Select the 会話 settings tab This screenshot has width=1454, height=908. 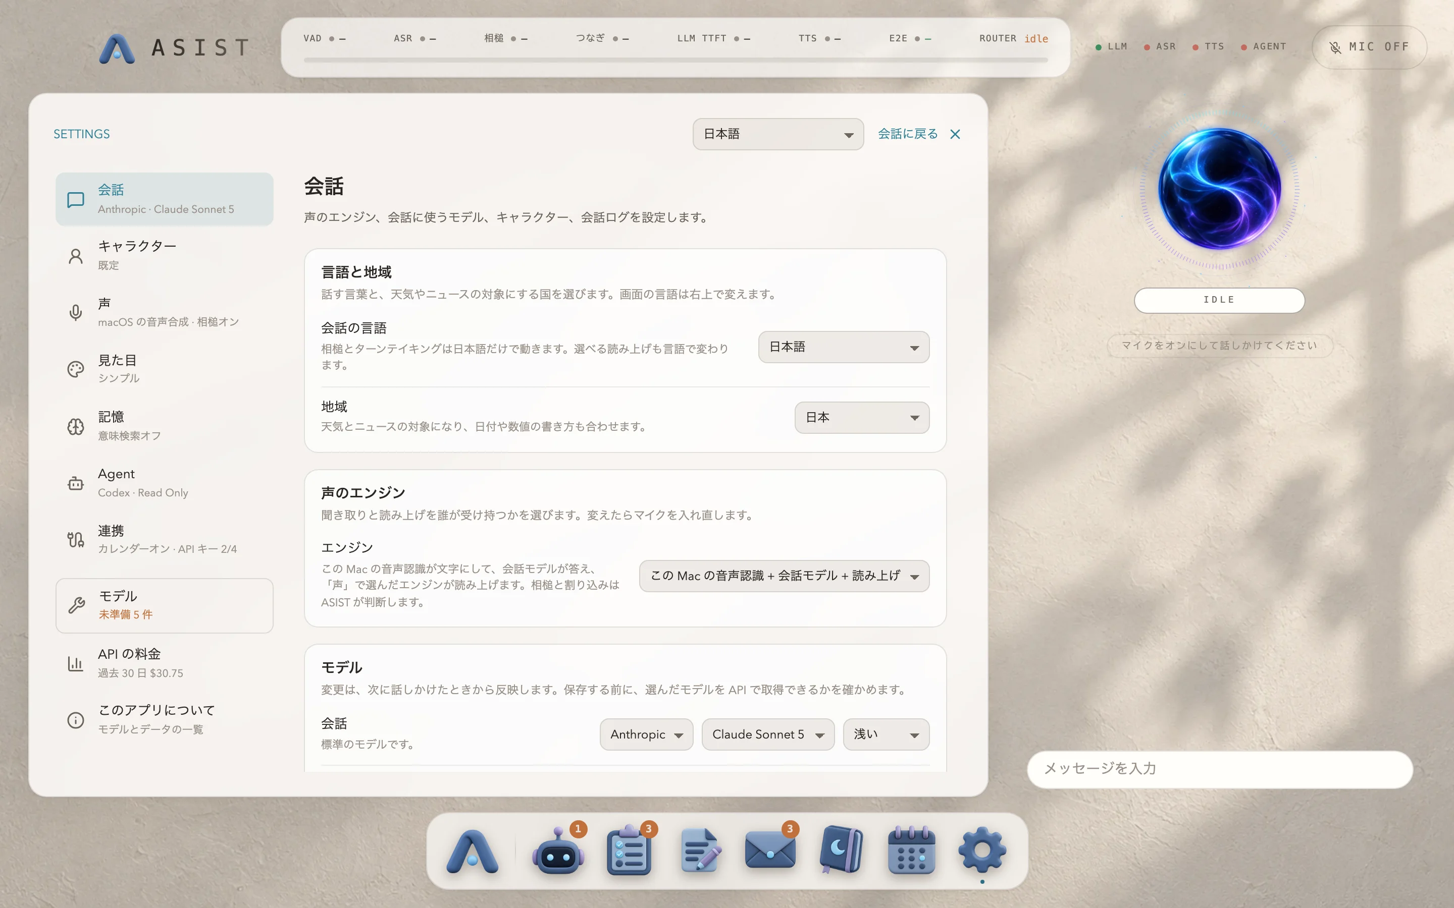(165, 199)
